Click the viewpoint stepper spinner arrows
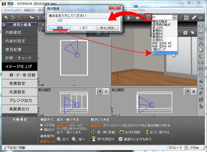 pyautogui.click(x=181, y=17)
